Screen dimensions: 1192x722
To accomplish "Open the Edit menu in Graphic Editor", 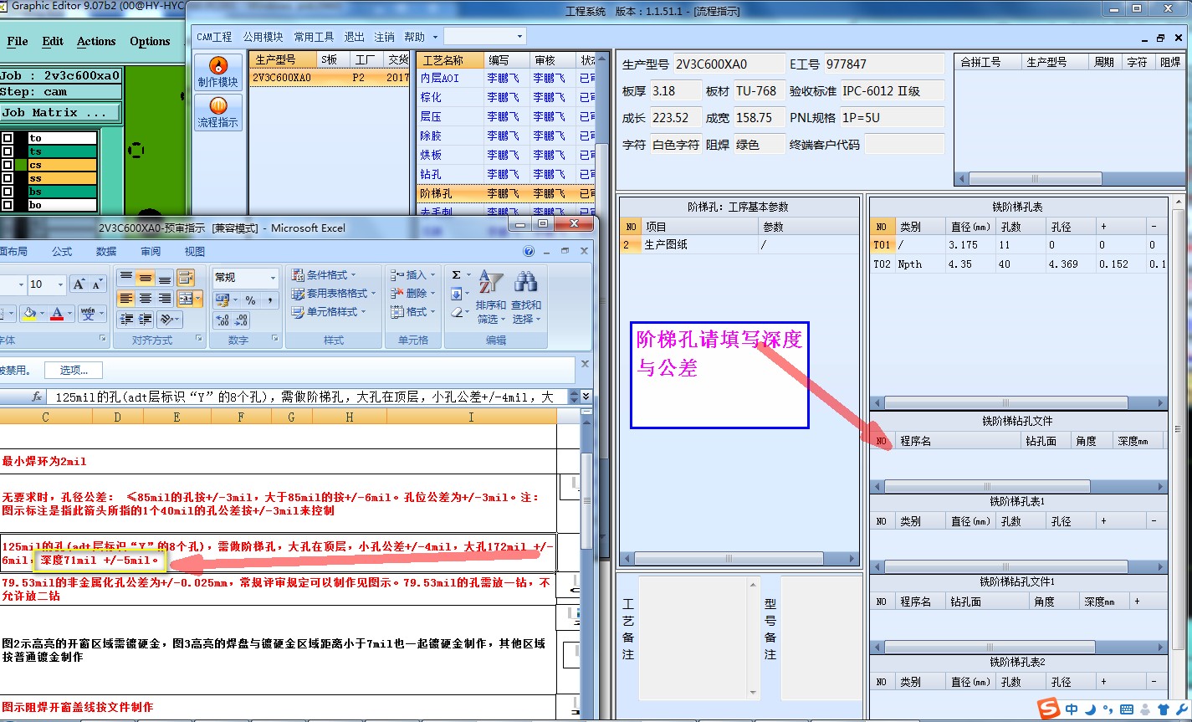I will pos(53,41).
